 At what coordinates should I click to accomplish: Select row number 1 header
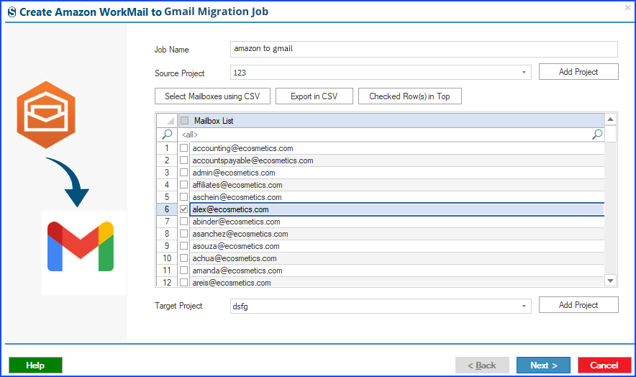(x=167, y=148)
